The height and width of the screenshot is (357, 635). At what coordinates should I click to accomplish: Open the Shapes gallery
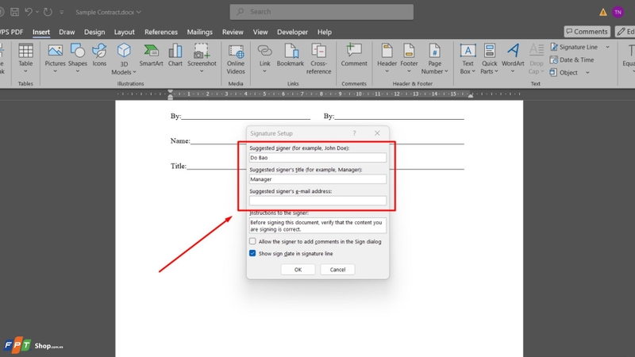click(77, 58)
